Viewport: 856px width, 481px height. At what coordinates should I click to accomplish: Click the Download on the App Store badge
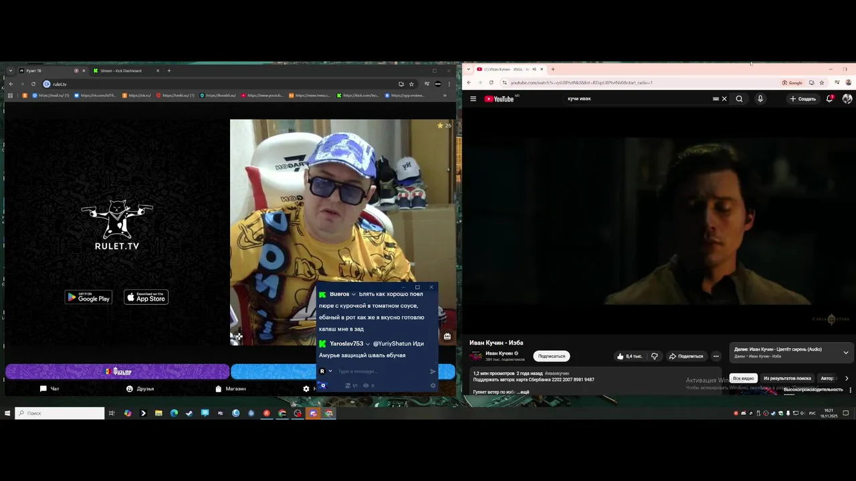[x=146, y=297]
